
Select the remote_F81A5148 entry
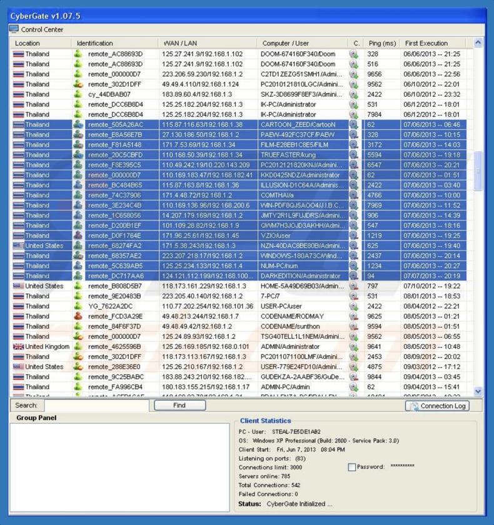tap(114, 145)
